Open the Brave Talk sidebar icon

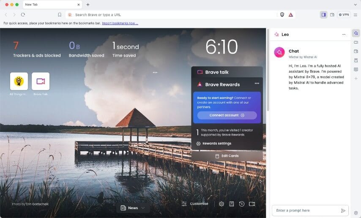(x=356, y=42)
